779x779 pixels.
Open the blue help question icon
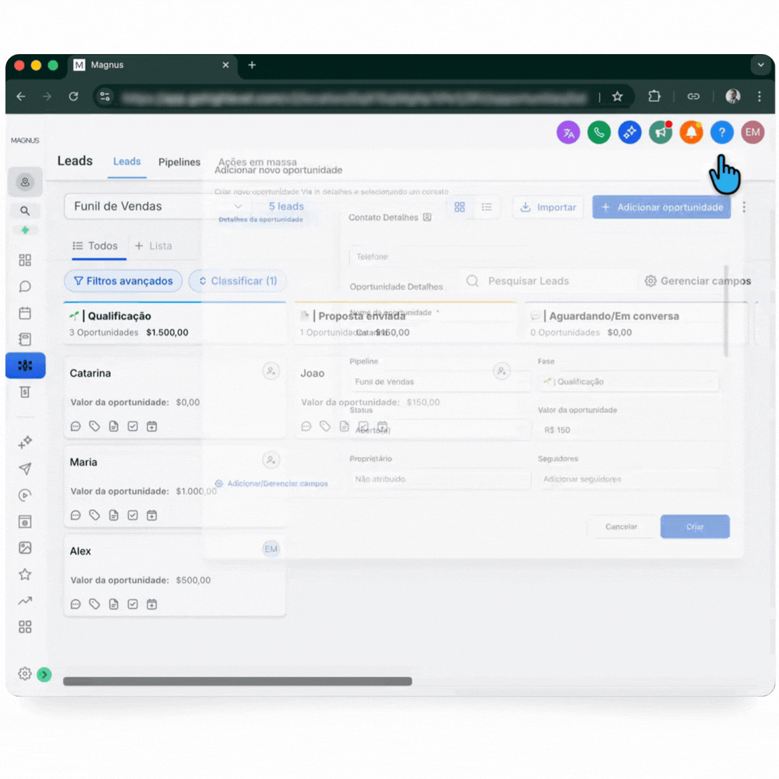(722, 133)
